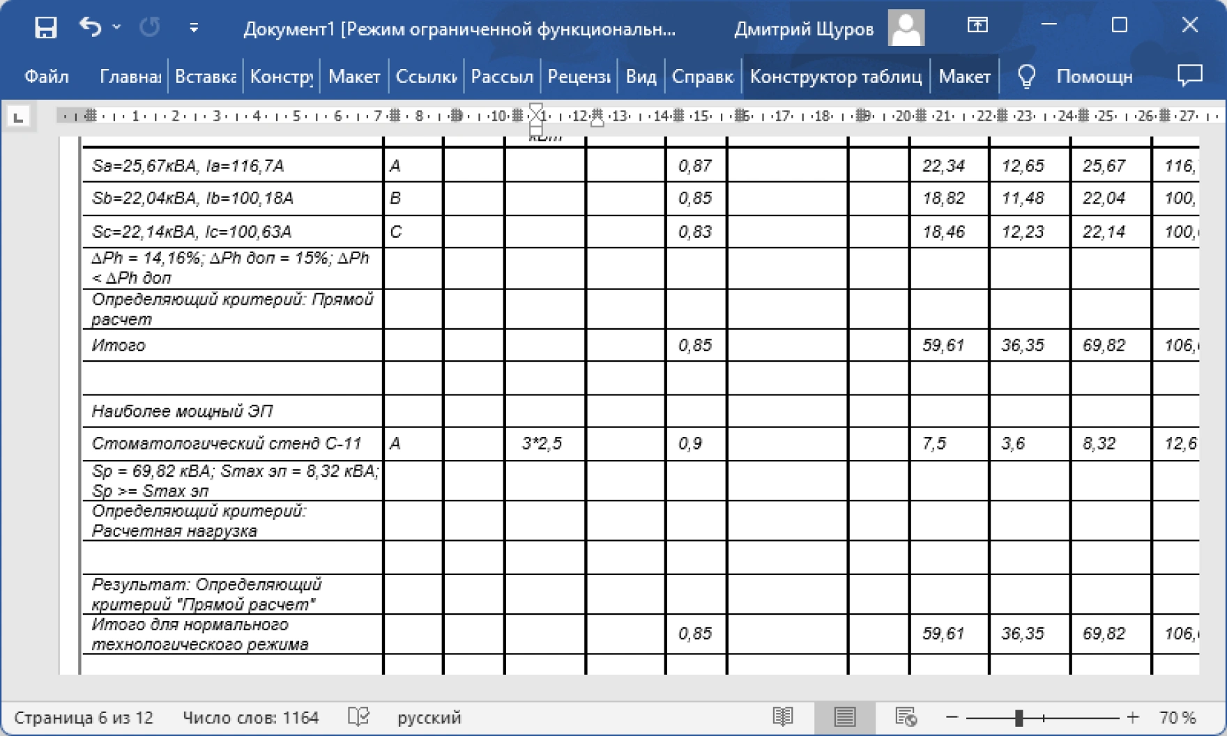Select Print Layout view button
This screenshot has height=736, width=1227.
(844, 716)
